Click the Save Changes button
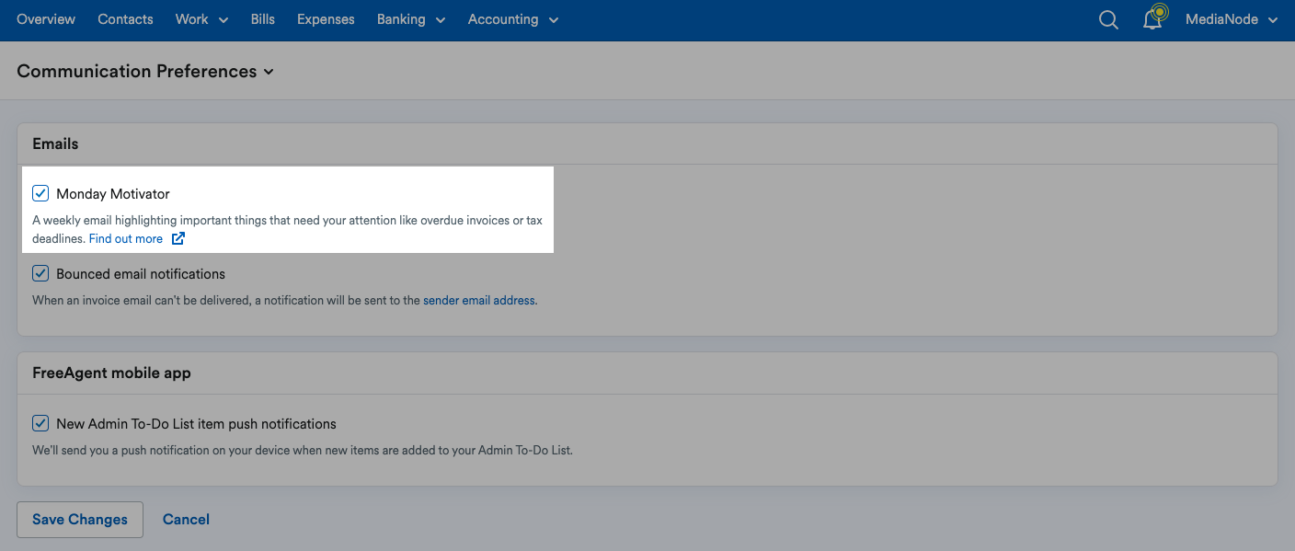Viewport: 1295px width, 551px height. pyautogui.click(x=80, y=519)
